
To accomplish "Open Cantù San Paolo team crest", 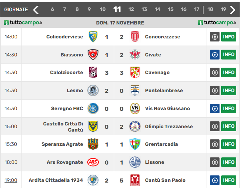I will point(135,180).
